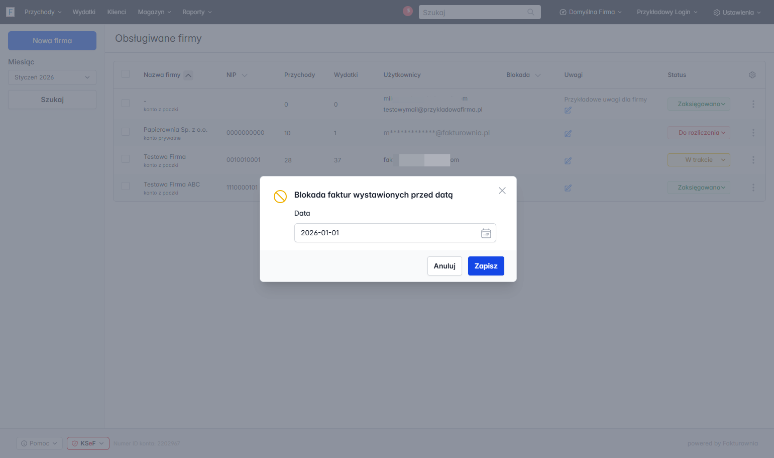The height and width of the screenshot is (458, 774).
Task: Open row actions for Testowa Firma
Action: (753, 160)
